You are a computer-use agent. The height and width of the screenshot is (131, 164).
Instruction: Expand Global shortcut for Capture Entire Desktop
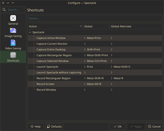pos(85,50)
